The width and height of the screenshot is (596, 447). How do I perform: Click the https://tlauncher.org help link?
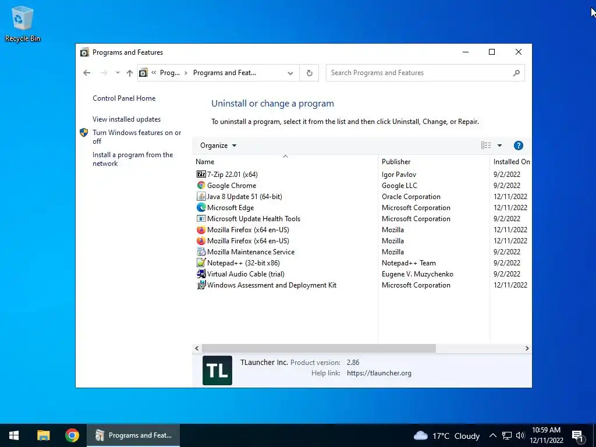(379, 373)
